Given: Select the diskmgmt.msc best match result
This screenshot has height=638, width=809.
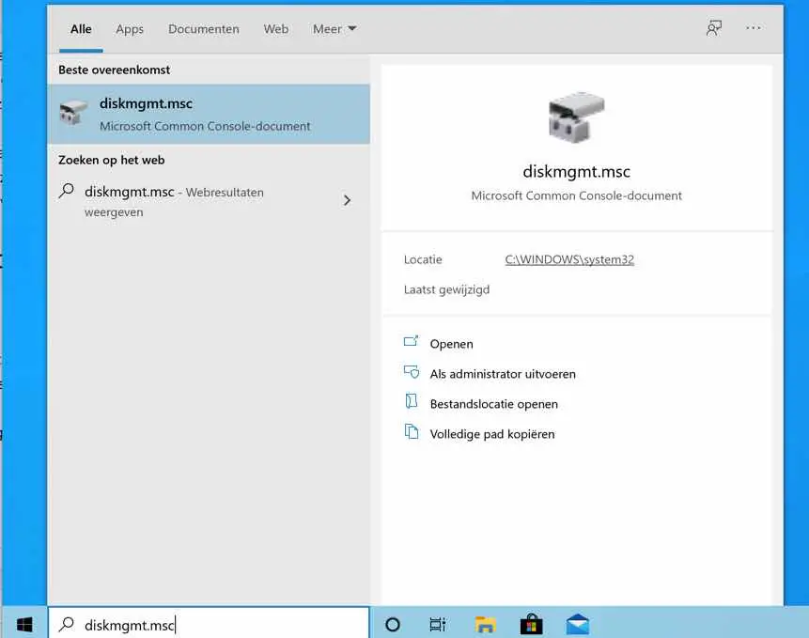Looking at the screenshot, I should click(209, 114).
